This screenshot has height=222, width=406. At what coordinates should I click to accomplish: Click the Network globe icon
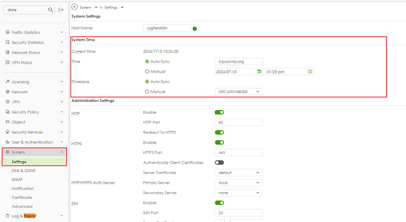pos(8,92)
